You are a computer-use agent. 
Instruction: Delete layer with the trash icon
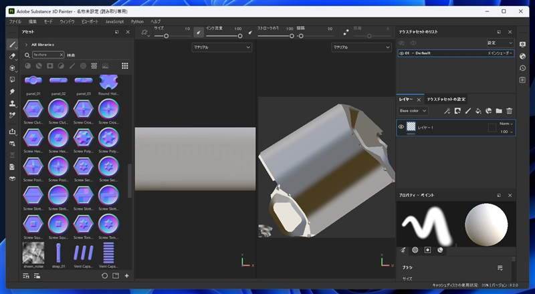point(509,111)
